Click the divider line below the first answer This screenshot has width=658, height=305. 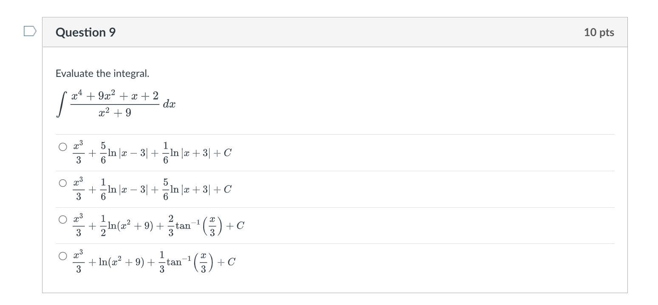335,170
